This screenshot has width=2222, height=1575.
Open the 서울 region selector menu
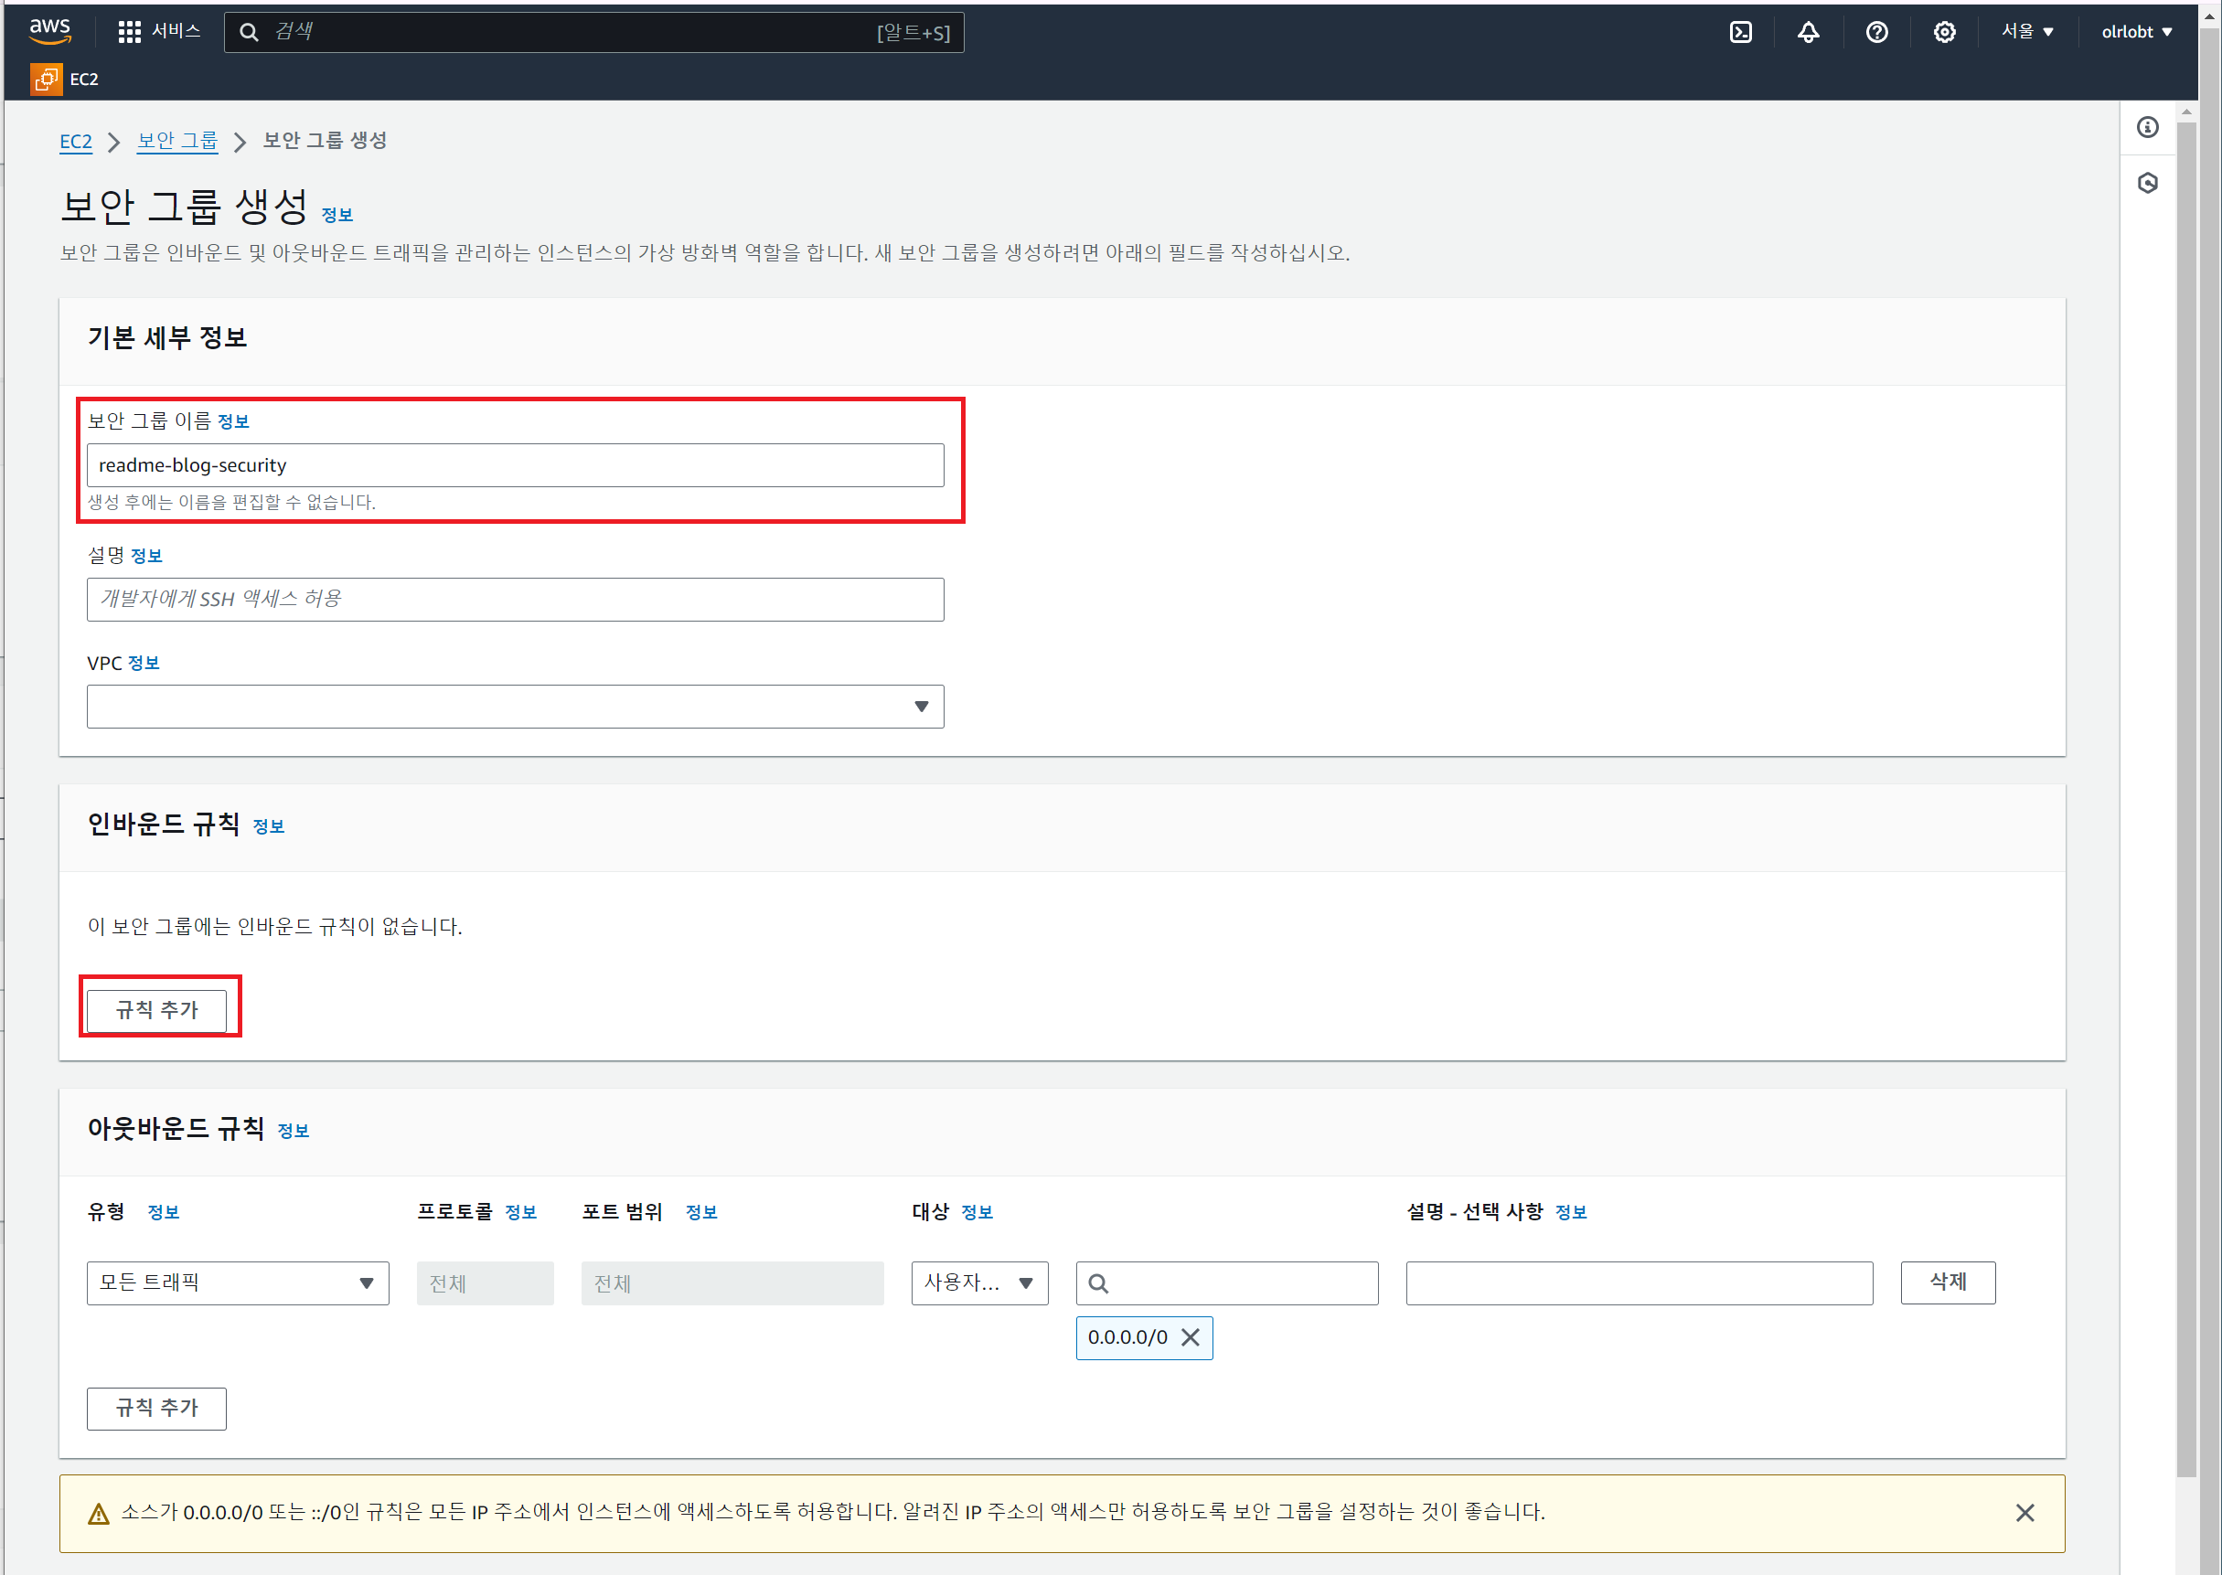[2026, 32]
